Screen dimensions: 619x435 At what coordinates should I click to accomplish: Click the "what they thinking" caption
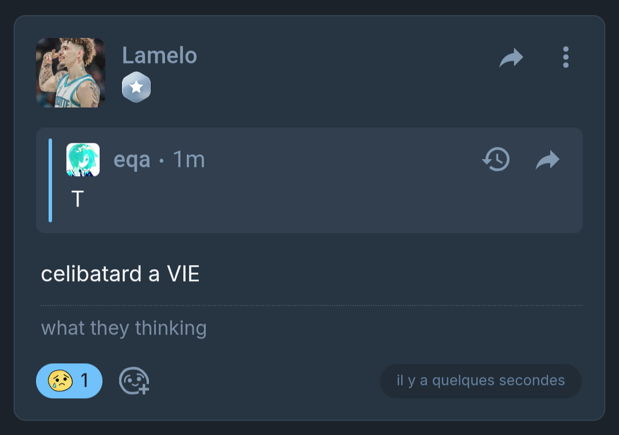124,328
